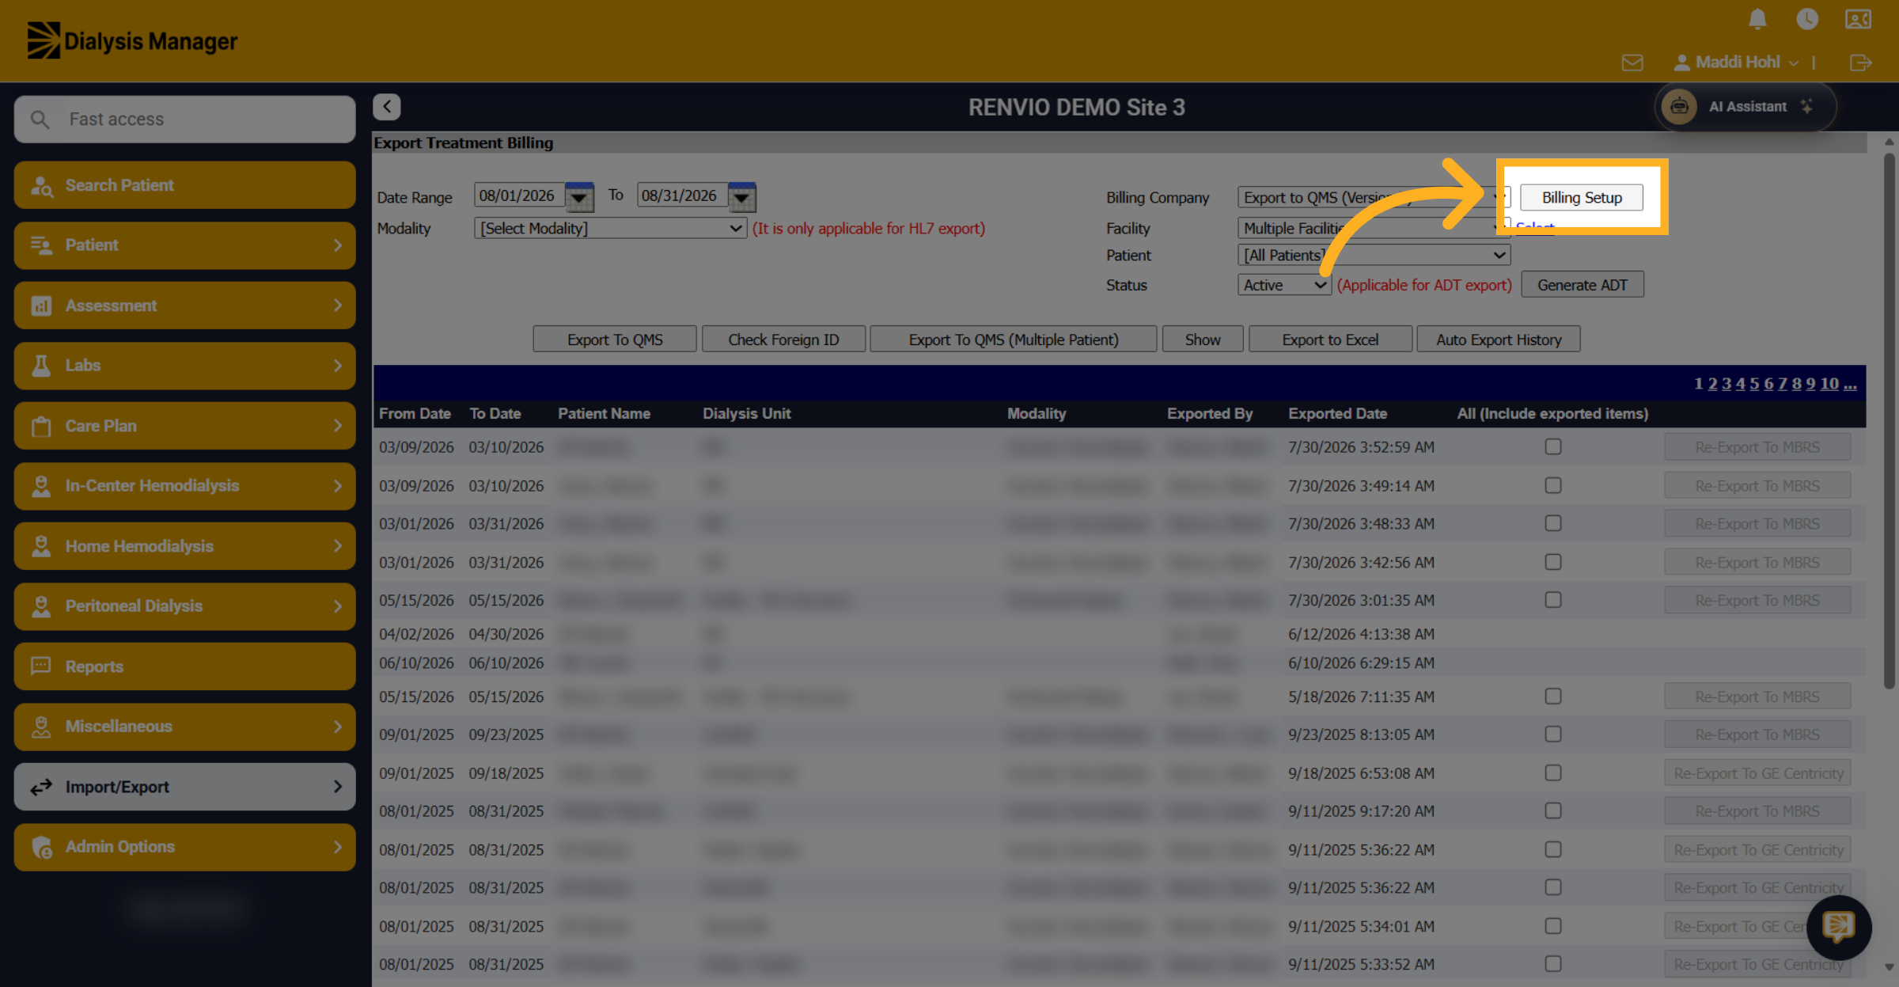Click Auto Export History button
This screenshot has height=987, width=1899.
(x=1499, y=340)
